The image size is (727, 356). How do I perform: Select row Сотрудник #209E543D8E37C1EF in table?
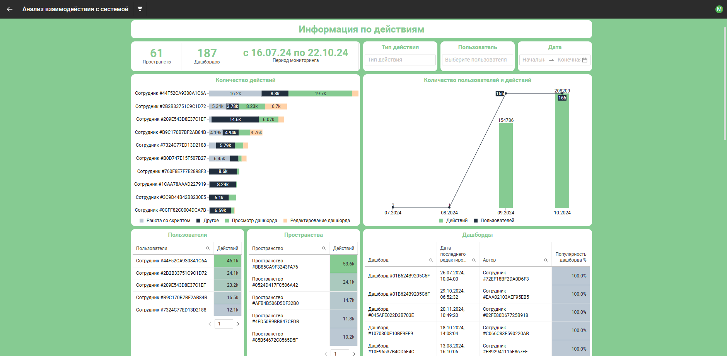tap(187, 285)
